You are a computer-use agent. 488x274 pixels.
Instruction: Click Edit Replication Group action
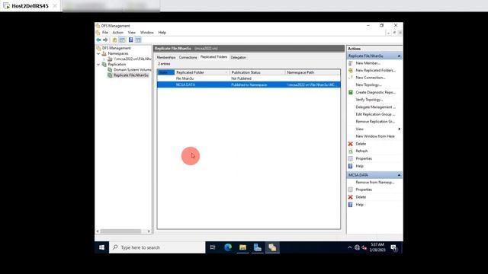pos(375,114)
